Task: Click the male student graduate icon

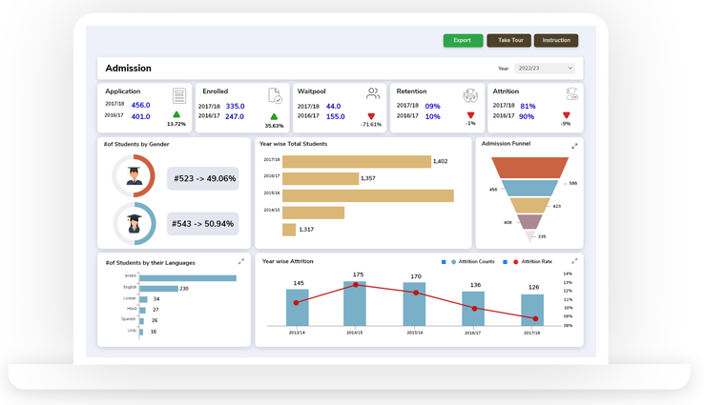Action: [134, 175]
